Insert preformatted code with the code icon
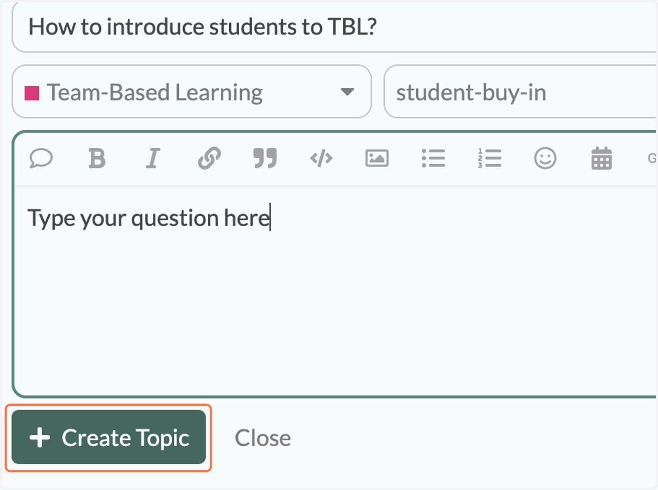 coord(321,159)
